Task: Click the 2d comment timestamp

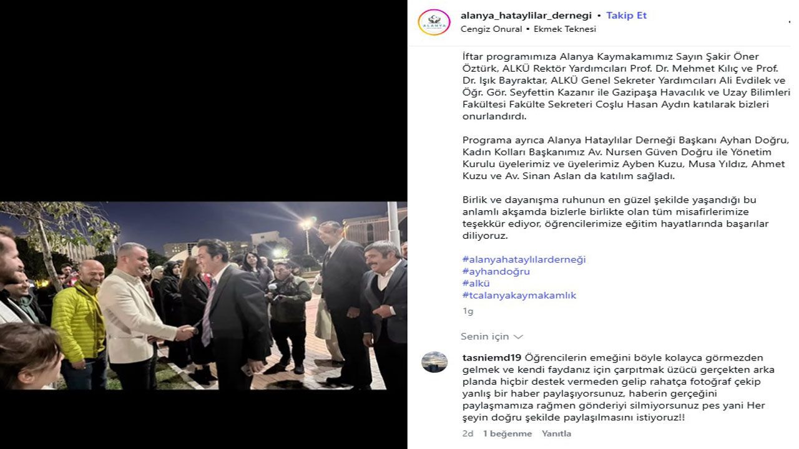Action: (x=468, y=433)
